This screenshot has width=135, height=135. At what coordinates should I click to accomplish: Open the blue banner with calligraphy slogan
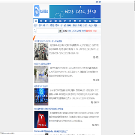tap(75, 12)
